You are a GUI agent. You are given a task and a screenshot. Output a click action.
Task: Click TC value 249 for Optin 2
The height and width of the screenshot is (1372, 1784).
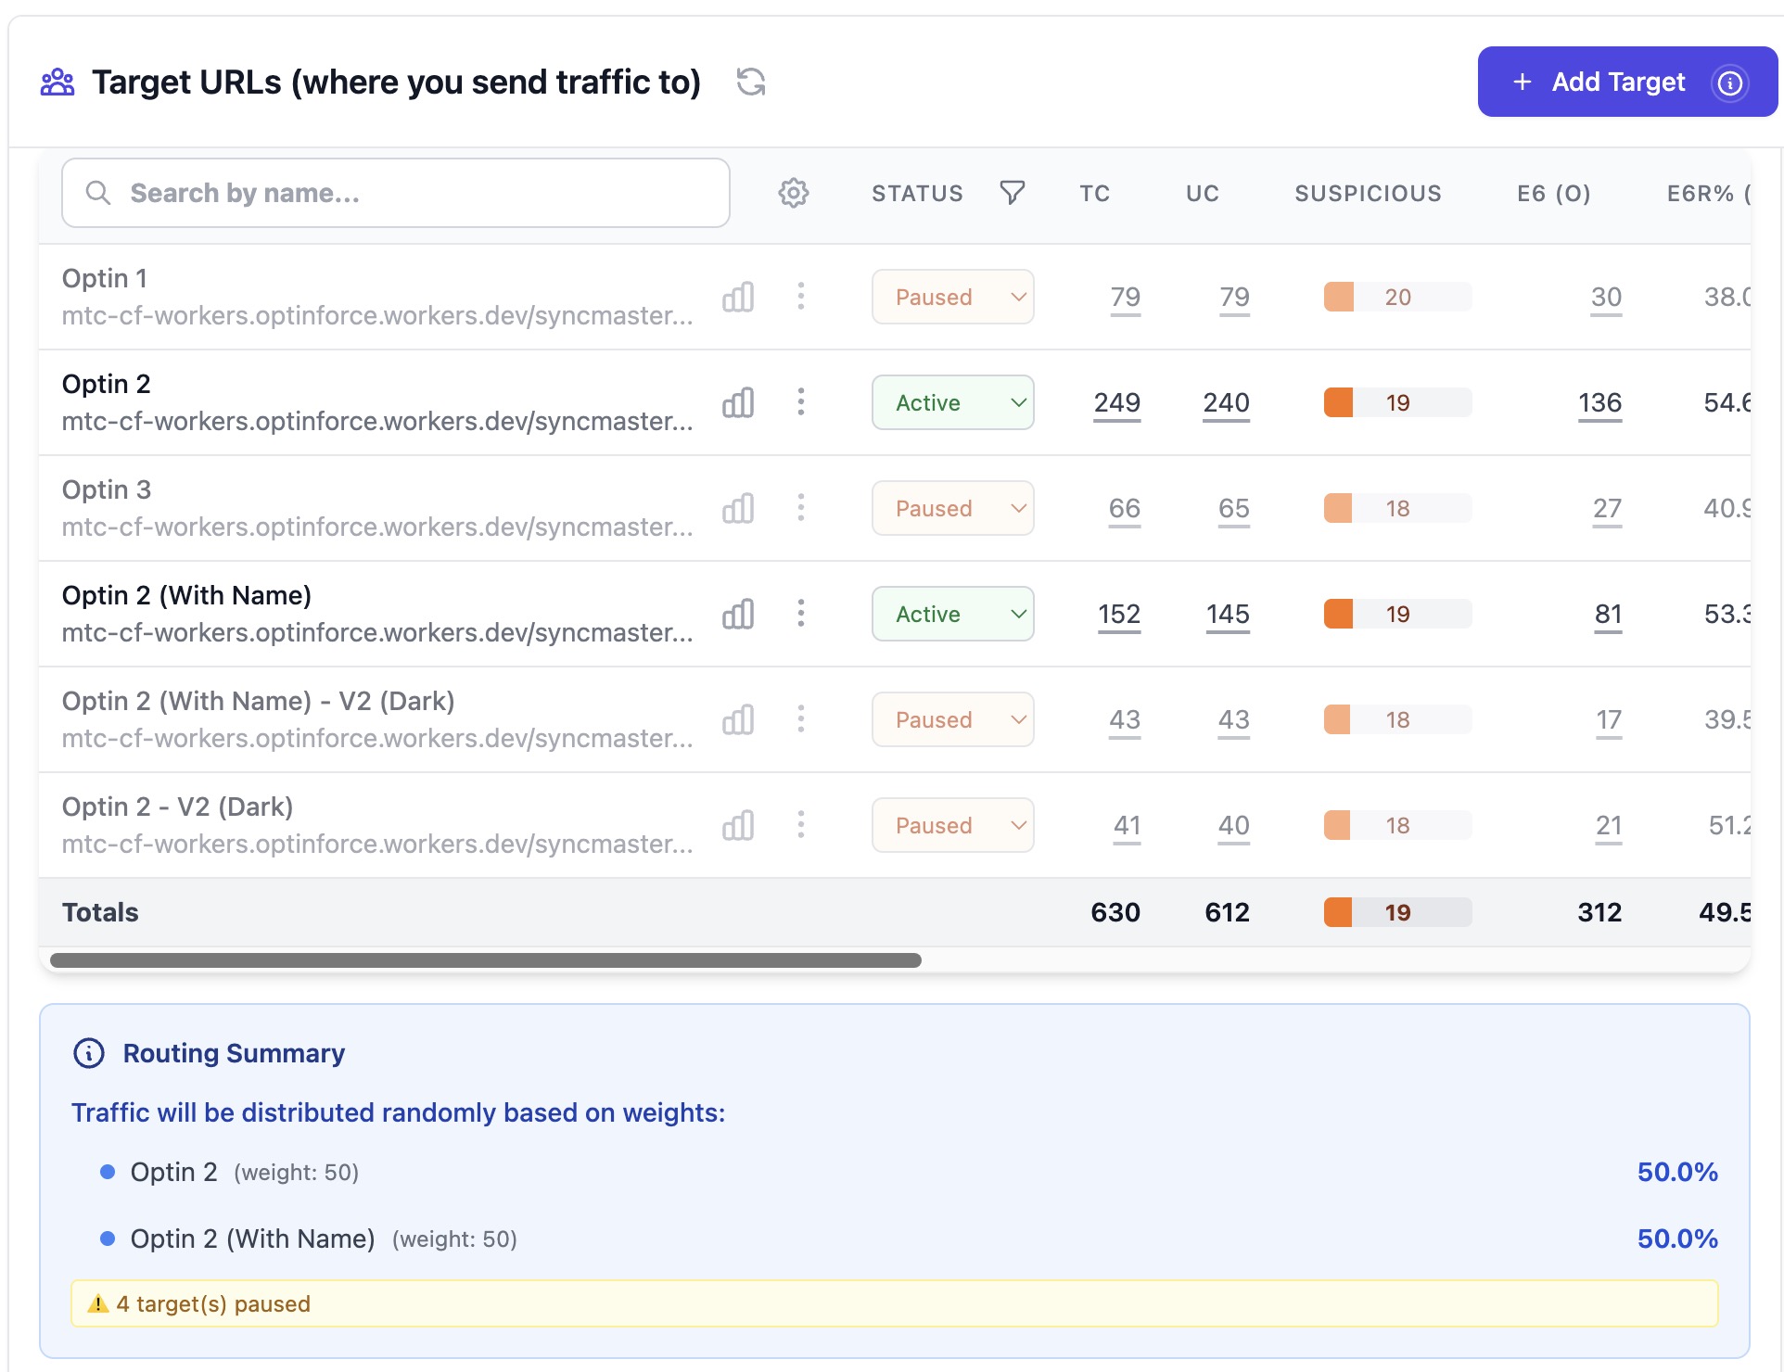coord(1116,403)
